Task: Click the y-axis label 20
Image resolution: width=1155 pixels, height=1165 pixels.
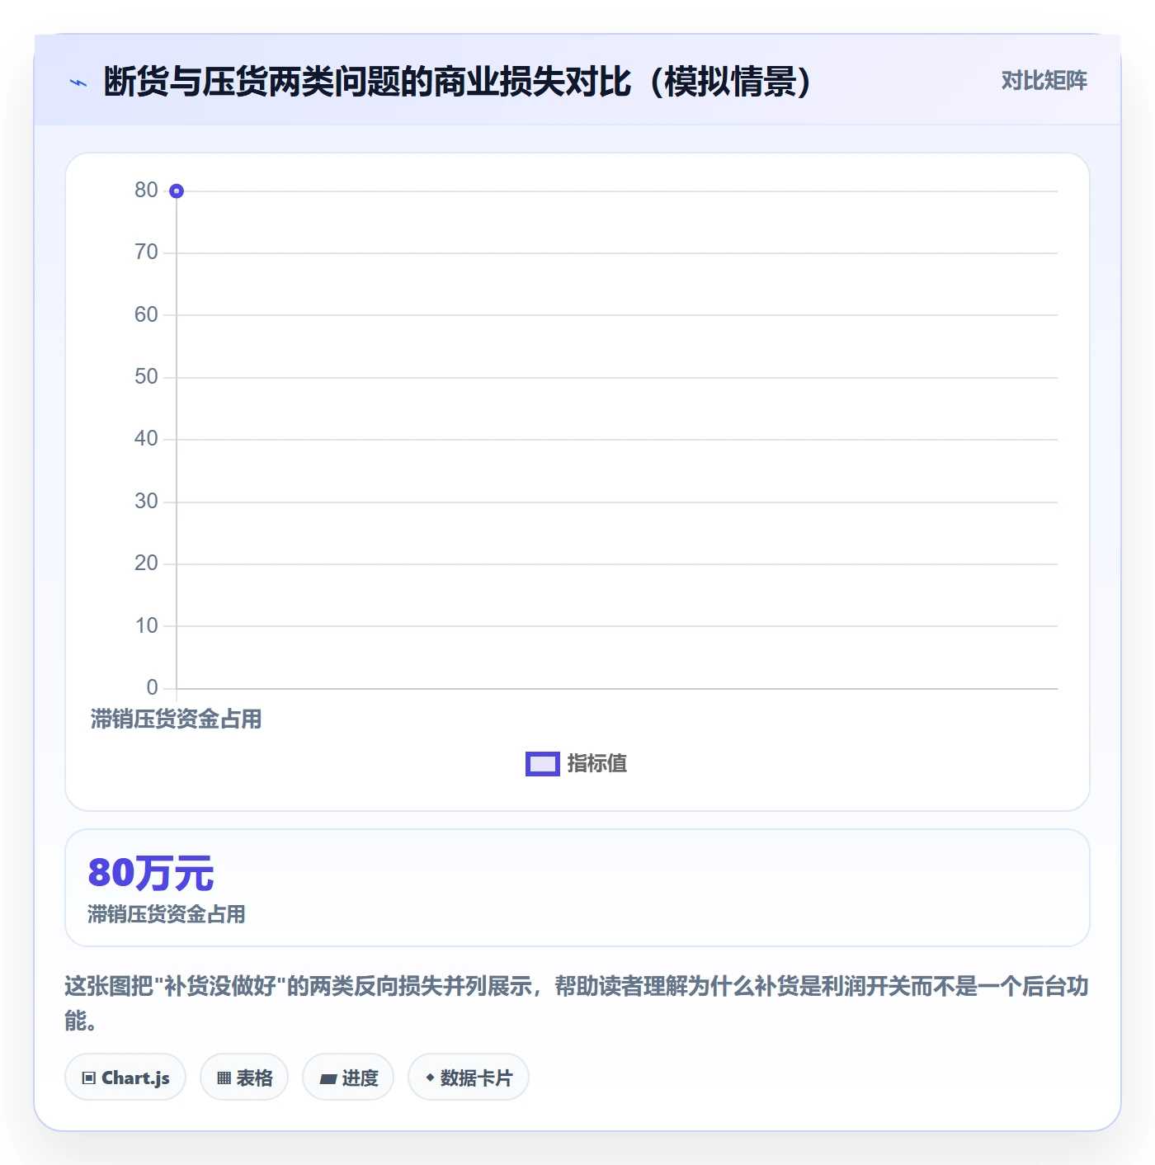Action: [x=146, y=564]
